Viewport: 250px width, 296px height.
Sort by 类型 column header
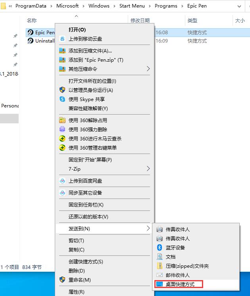pyautogui.click(x=192, y=20)
